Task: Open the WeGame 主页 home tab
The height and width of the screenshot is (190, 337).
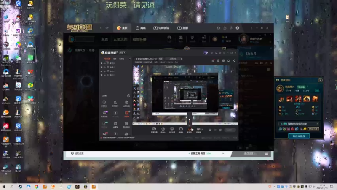Action: pyautogui.click(x=122, y=28)
